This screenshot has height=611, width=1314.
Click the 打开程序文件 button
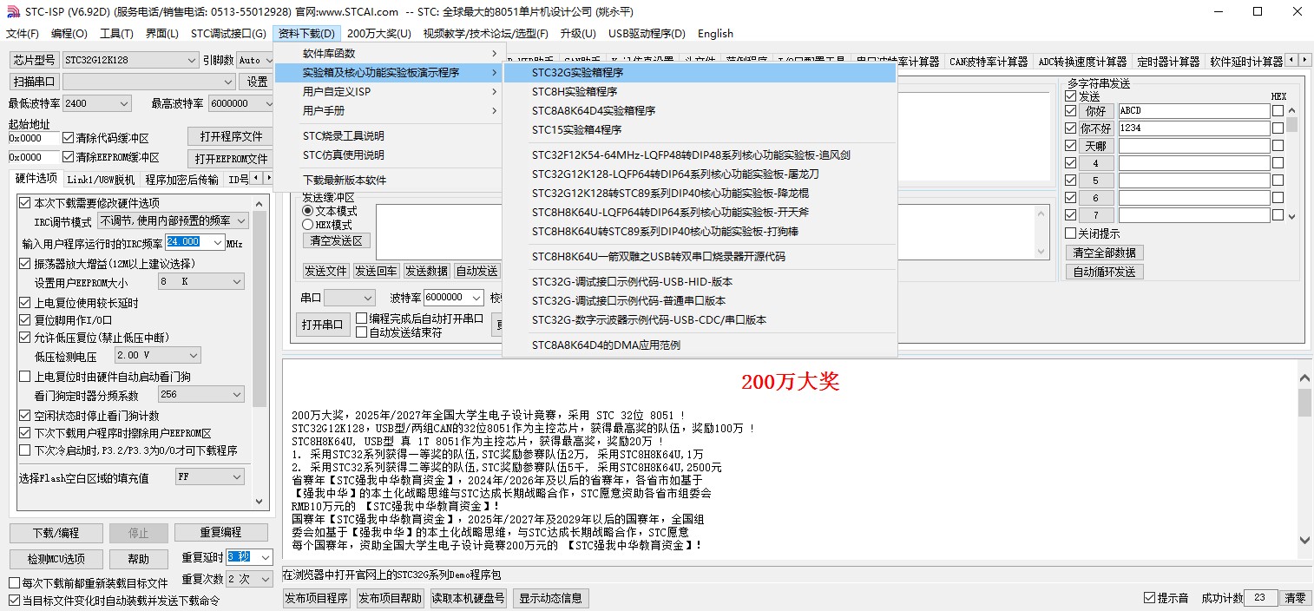[x=231, y=136]
